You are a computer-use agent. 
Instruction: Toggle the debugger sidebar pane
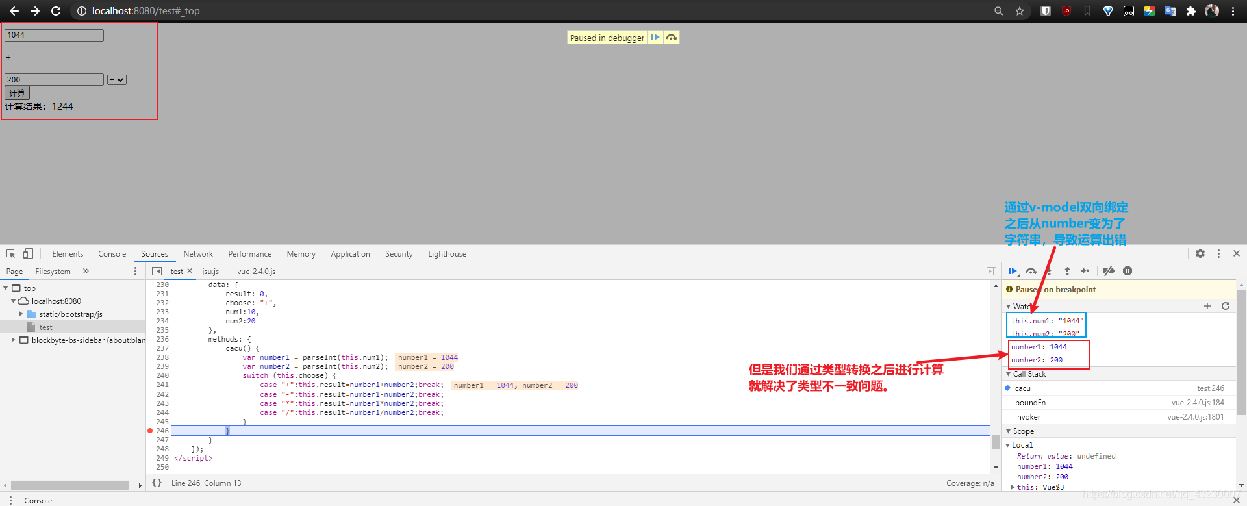[991, 271]
